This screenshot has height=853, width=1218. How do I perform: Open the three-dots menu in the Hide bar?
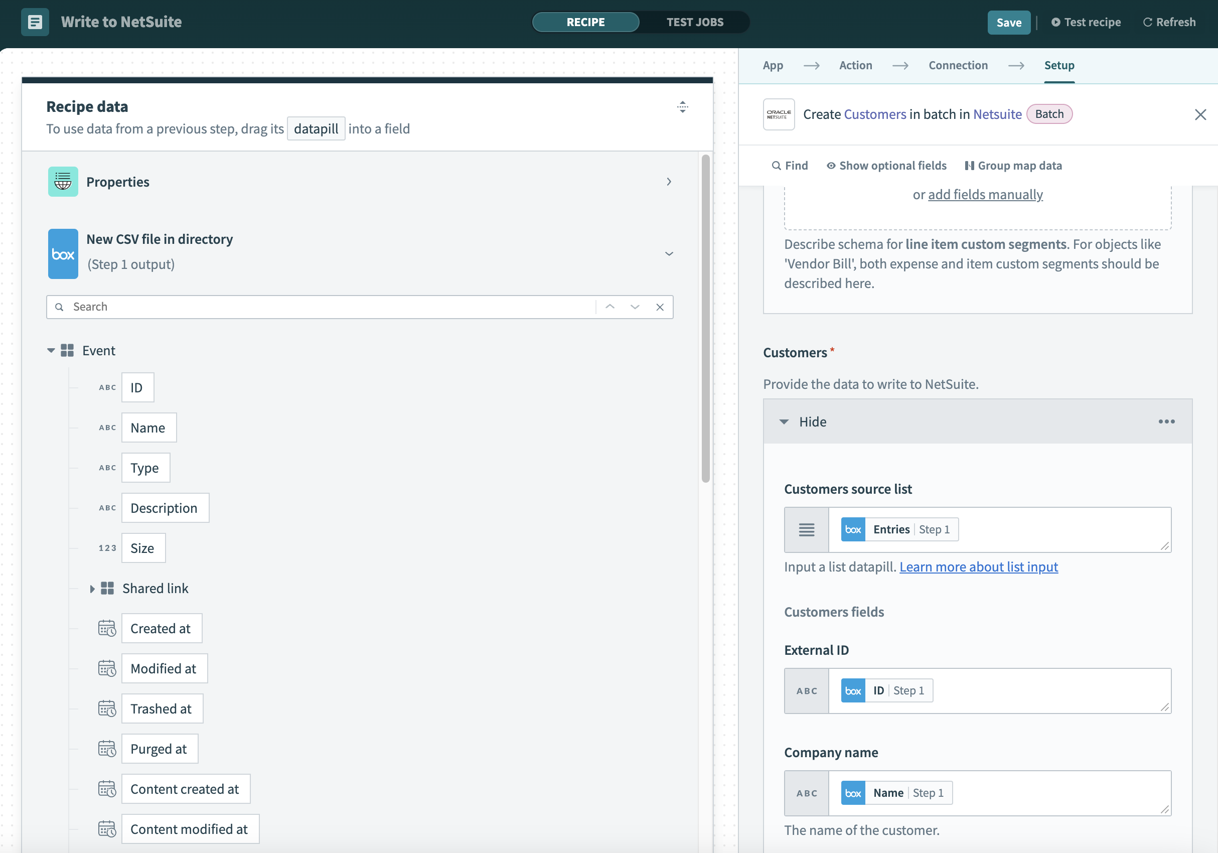[1166, 421]
